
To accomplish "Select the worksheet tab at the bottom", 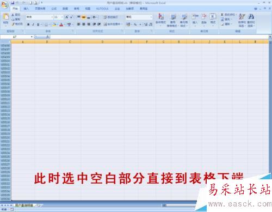I will click(x=24, y=205).
